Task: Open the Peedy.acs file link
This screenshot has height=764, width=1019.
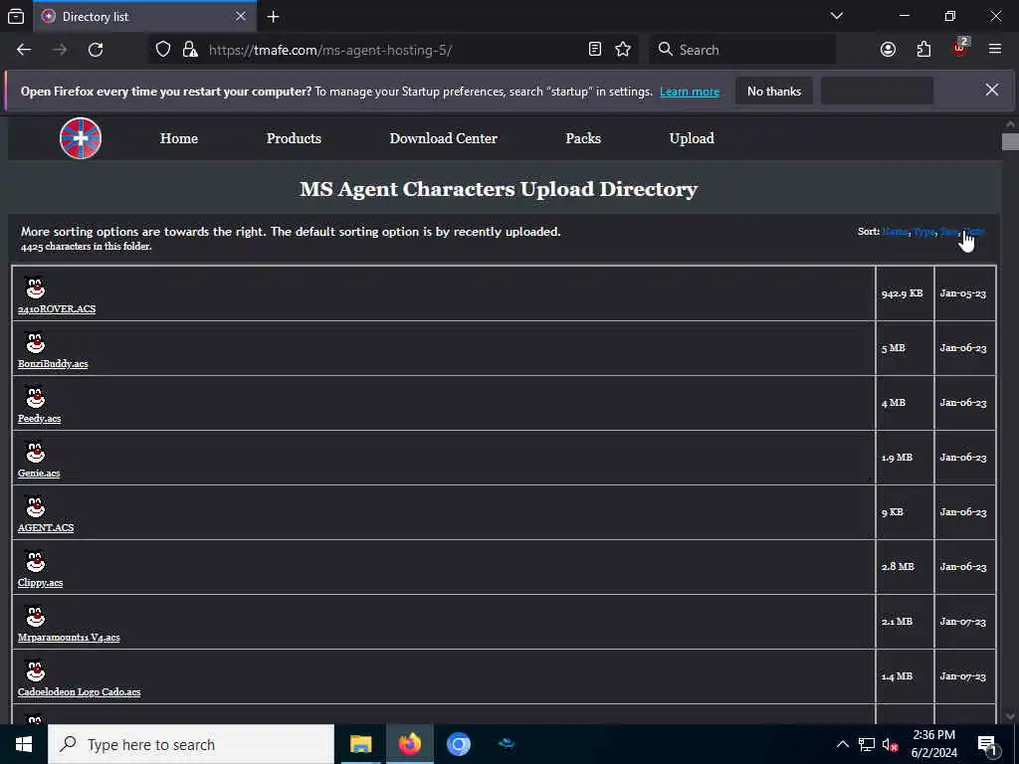Action: pos(39,419)
